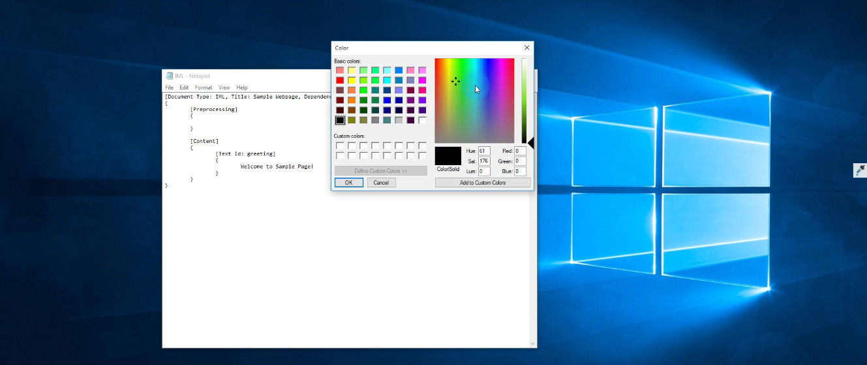
Task: Click the "[Content]" line in Notepad
Action: pyautogui.click(x=204, y=141)
